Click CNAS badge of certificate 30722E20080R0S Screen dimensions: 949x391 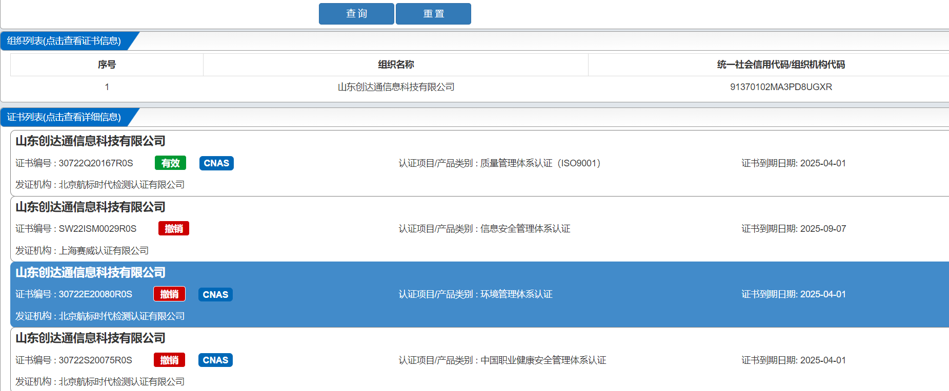[215, 294]
